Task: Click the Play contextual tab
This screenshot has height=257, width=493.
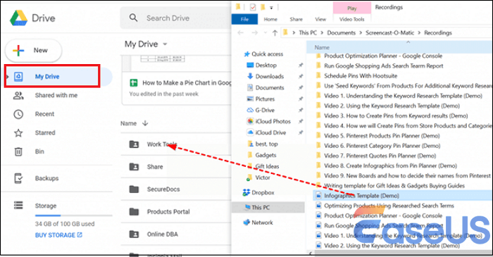Action: click(352, 8)
